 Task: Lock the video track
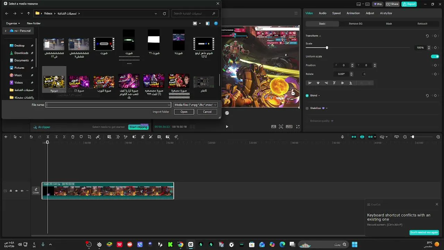(x=11, y=191)
